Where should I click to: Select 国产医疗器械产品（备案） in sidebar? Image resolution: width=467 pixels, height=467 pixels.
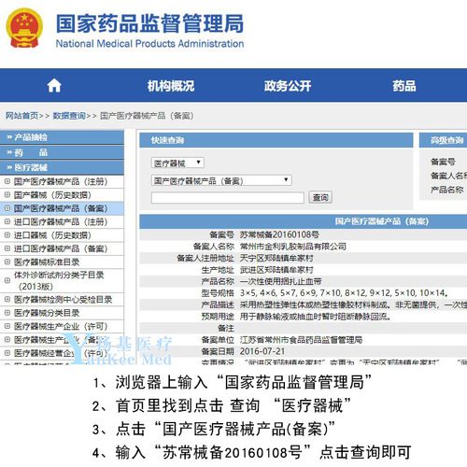coord(61,208)
